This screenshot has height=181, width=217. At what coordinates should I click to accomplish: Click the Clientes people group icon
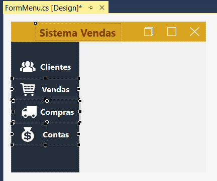[28, 67]
